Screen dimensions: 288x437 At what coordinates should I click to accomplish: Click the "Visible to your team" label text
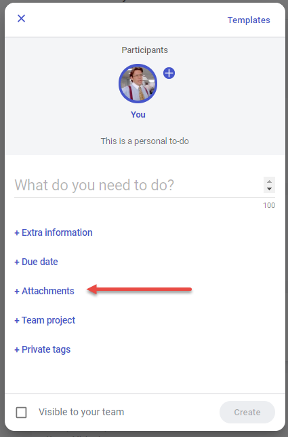[x=81, y=412]
